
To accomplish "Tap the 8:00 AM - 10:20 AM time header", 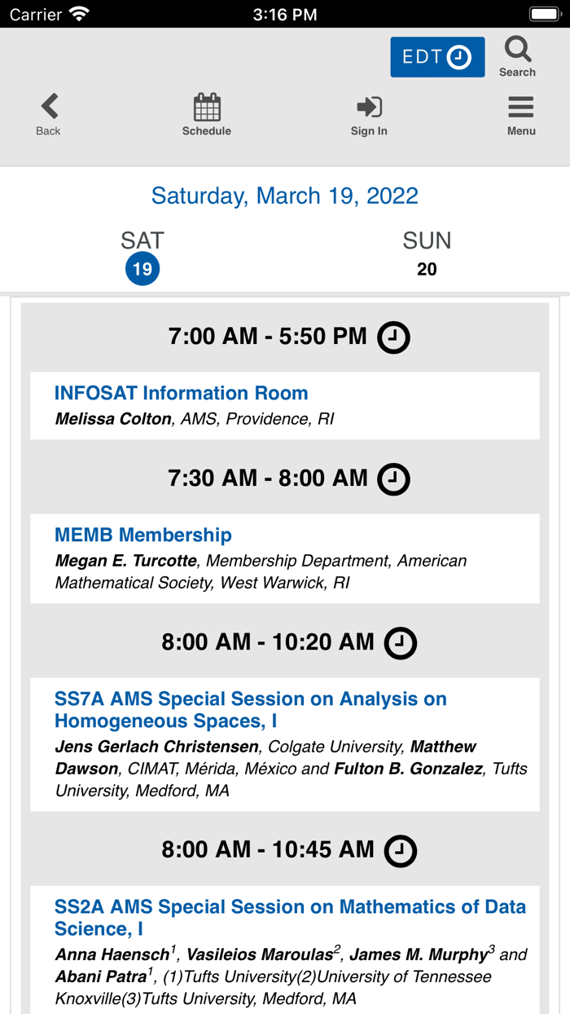I will (268, 642).
